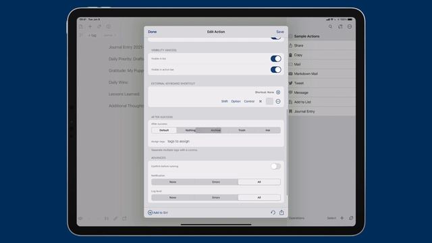Tap the Journal Entry bookmark icon
Image resolution: width=432 pixels, height=243 pixels.
click(x=290, y=111)
